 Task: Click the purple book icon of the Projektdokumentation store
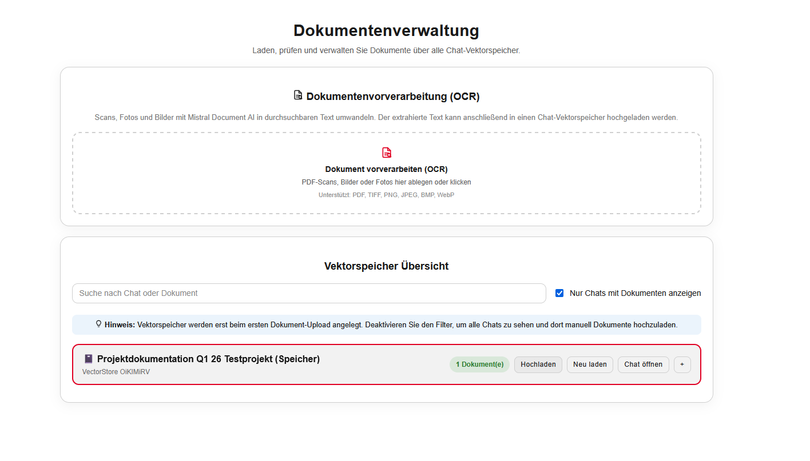(x=88, y=359)
